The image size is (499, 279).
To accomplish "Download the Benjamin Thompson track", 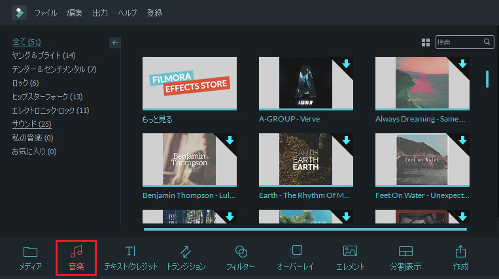I will click(230, 140).
